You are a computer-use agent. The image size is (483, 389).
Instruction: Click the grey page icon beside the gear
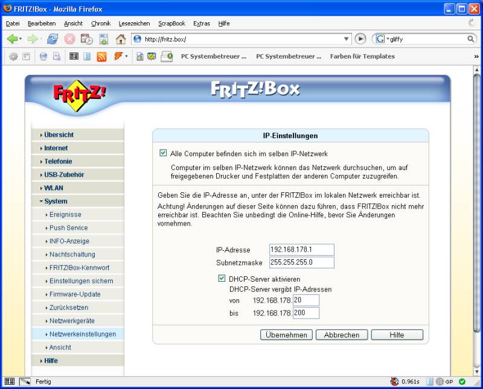coord(26,56)
